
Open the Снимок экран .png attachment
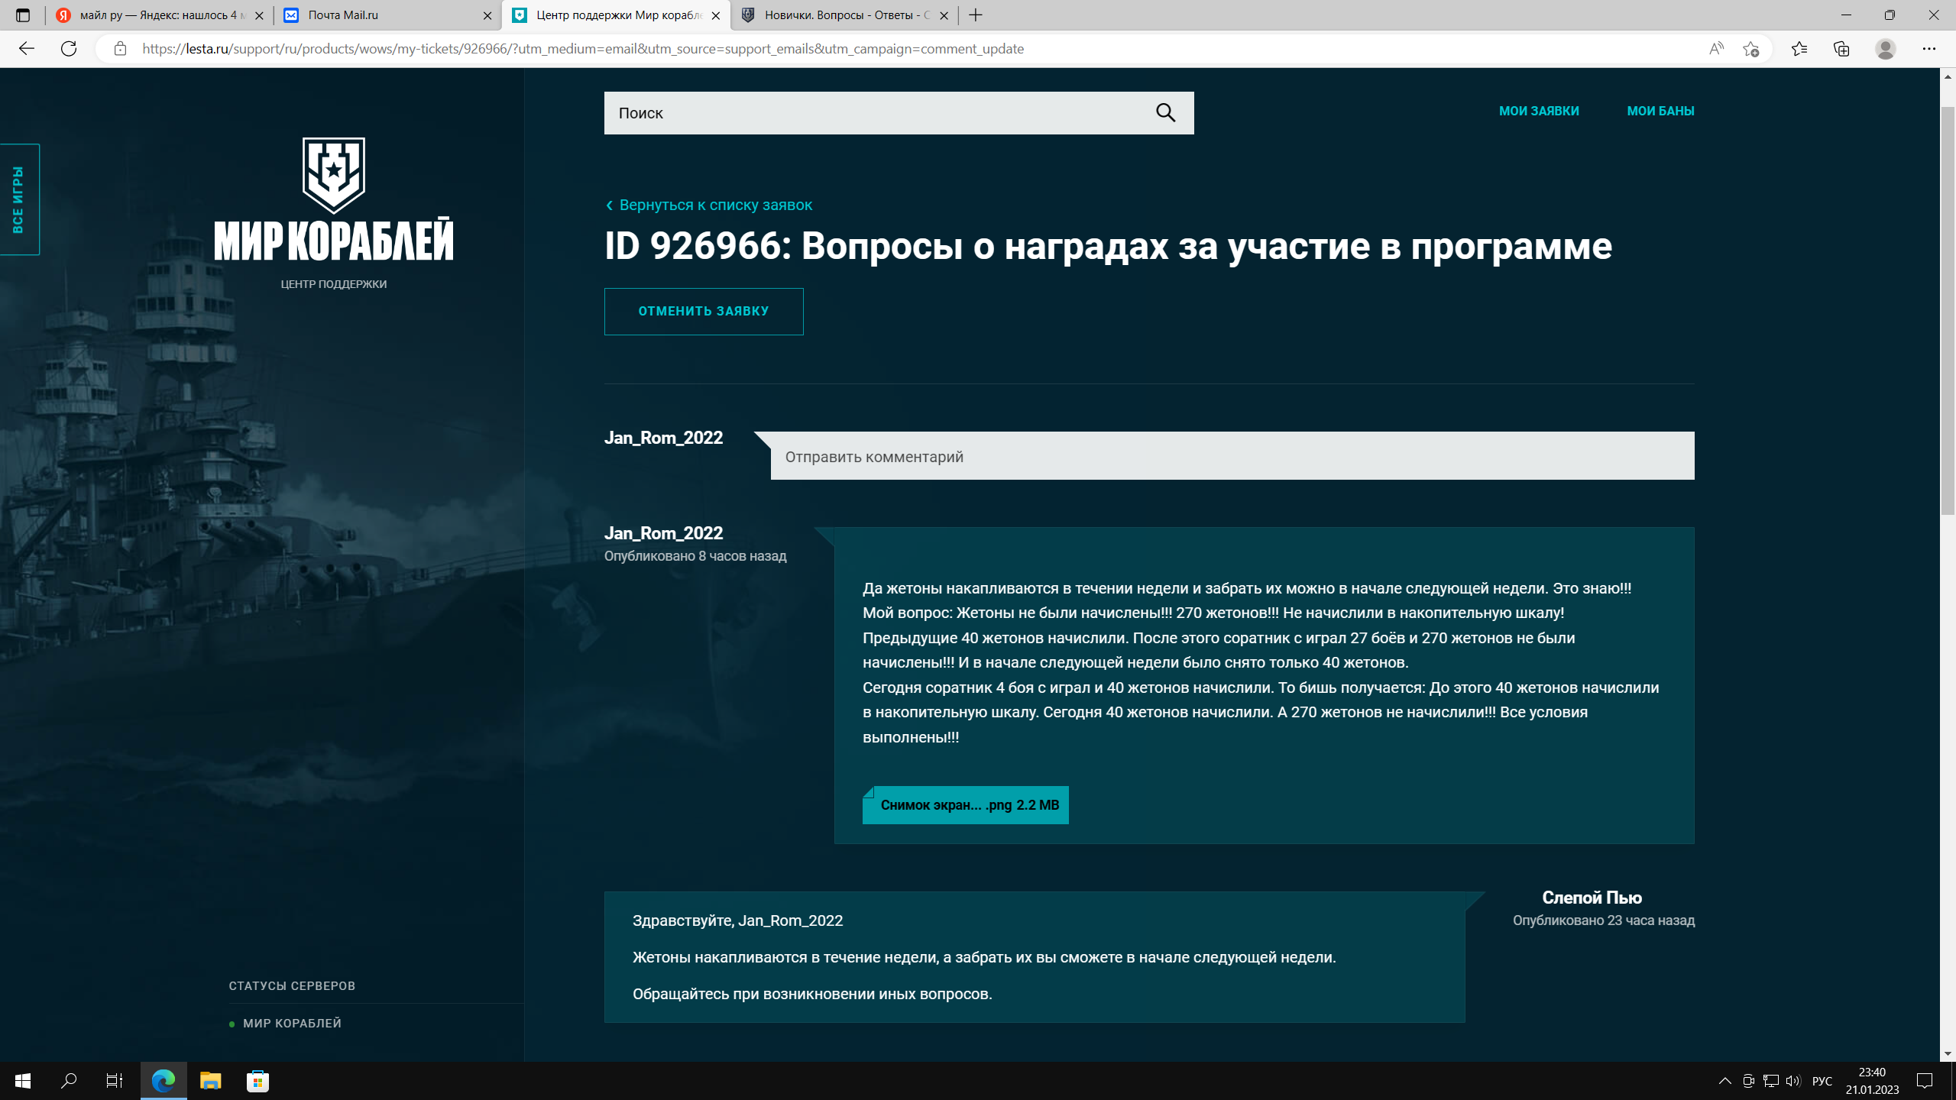click(x=966, y=805)
